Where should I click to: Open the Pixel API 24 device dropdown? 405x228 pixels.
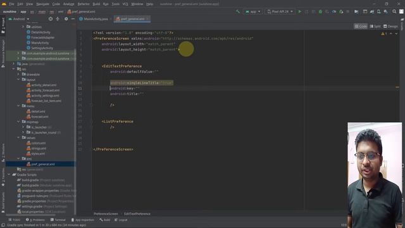[280, 11]
